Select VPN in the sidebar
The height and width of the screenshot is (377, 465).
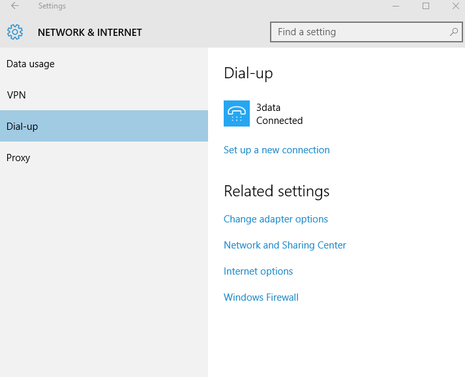tap(104, 95)
